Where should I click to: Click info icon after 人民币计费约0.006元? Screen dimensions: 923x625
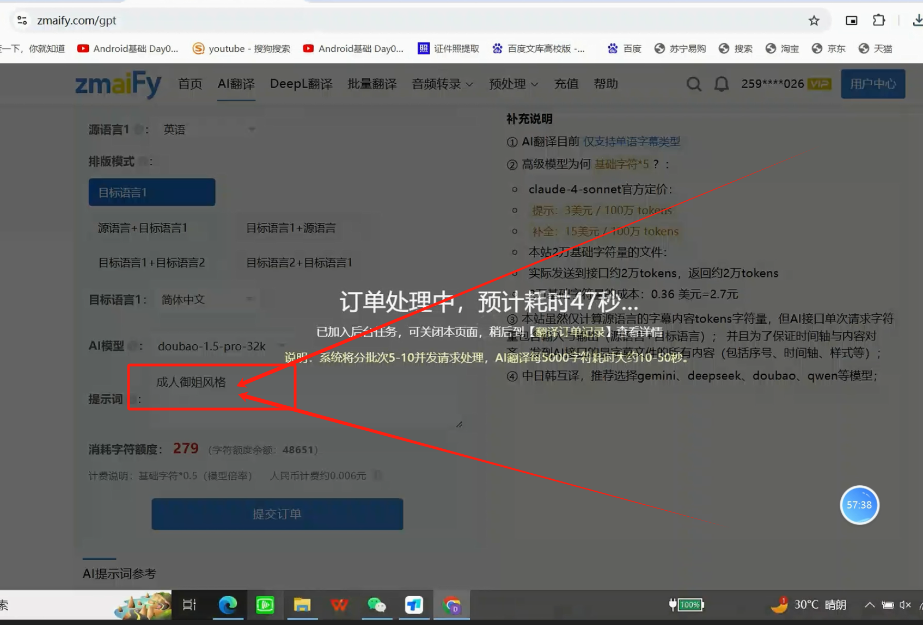[x=377, y=475]
